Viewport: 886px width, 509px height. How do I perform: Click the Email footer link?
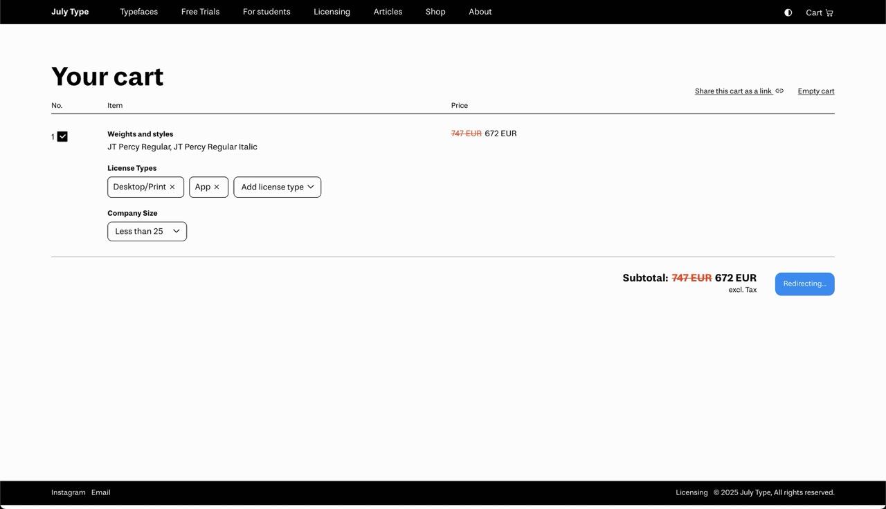101,492
